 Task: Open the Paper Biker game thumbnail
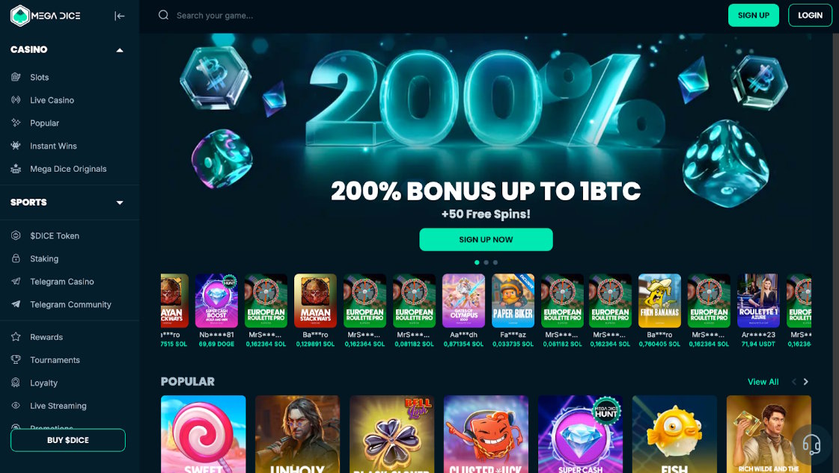pyautogui.click(x=513, y=301)
